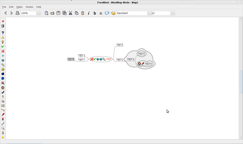Open the zoom percentage dropdown

pos(39,13)
